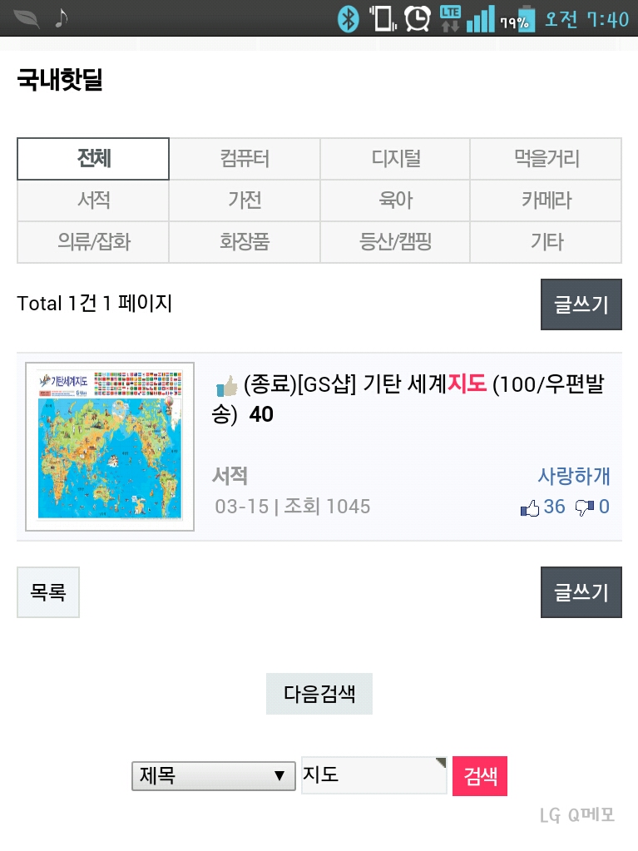Tap the music note notification icon
Image resolution: width=638 pixels, height=851 pixels.
click(x=61, y=18)
